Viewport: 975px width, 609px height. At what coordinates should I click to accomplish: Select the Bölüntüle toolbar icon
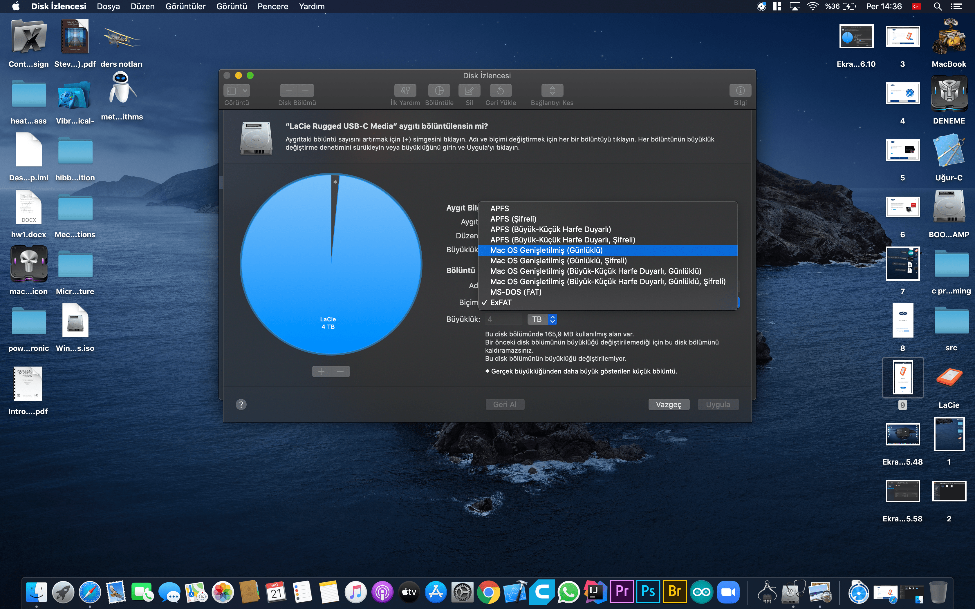click(439, 91)
